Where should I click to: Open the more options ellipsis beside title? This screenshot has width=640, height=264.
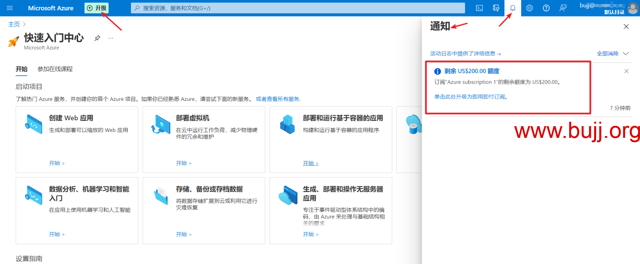tap(111, 38)
